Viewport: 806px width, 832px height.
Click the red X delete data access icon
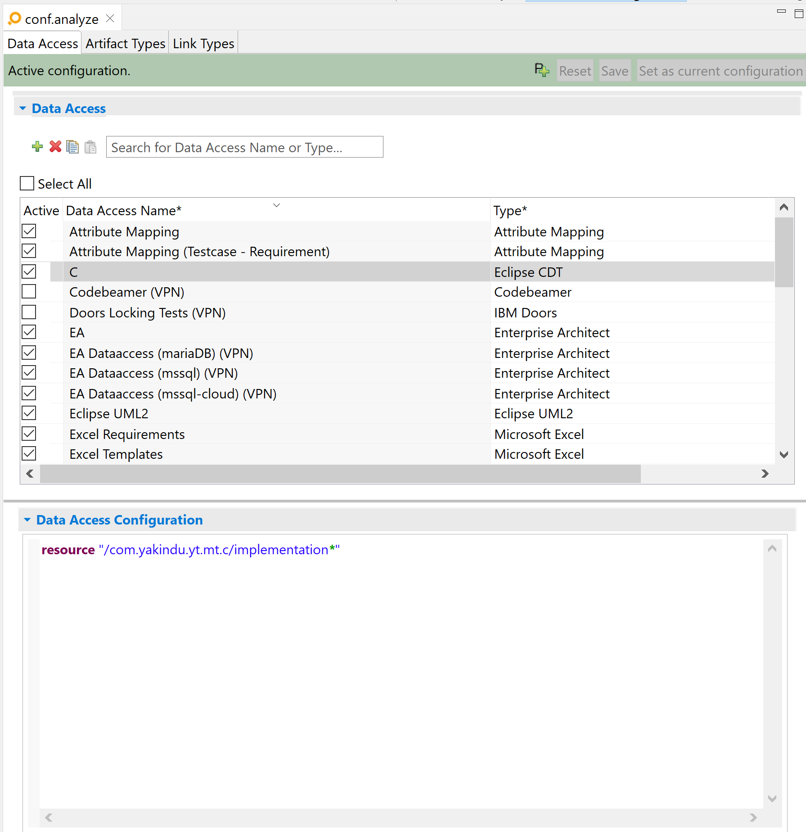point(55,147)
